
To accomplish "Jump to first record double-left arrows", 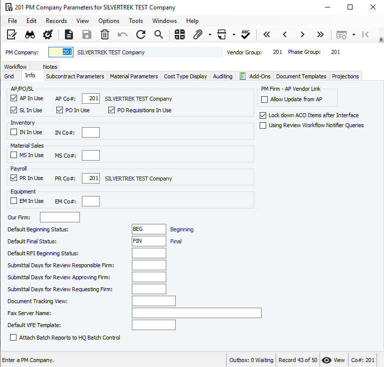I will (267, 34).
